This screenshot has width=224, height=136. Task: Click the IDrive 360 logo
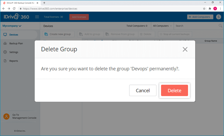16,17
